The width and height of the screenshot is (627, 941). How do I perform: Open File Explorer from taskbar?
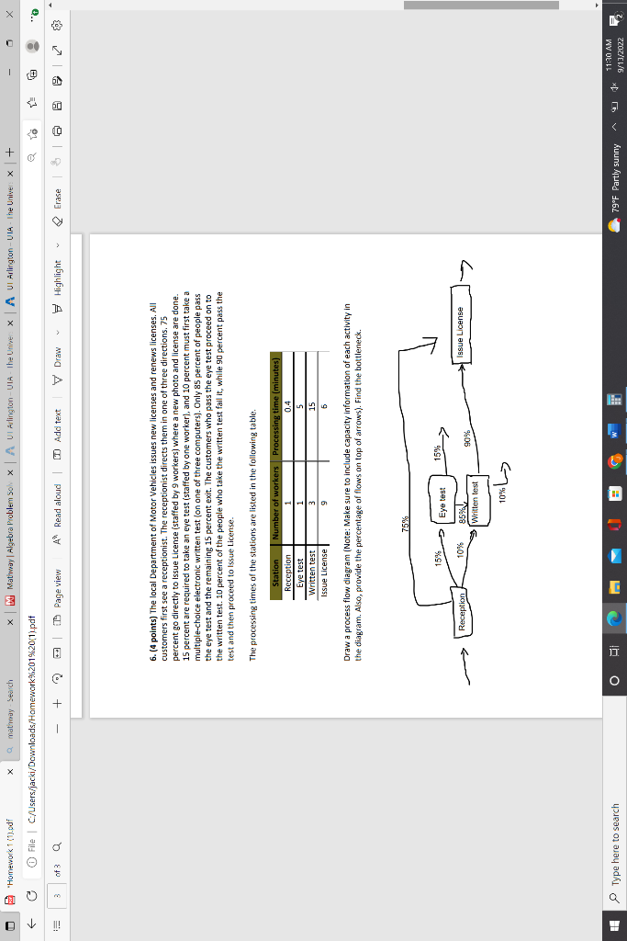tap(614, 587)
